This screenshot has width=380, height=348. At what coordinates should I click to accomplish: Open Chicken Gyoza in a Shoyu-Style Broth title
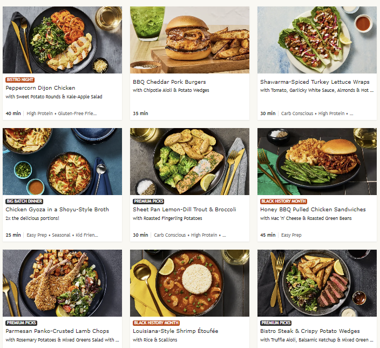(x=57, y=210)
